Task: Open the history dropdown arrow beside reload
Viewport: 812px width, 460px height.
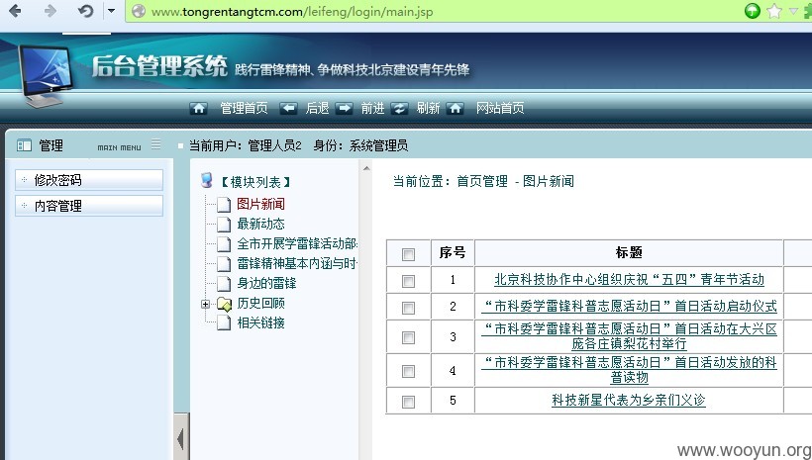Action: (x=111, y=10)
